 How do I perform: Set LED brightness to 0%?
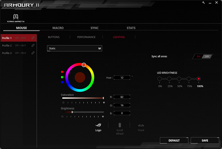pos(159,79)
